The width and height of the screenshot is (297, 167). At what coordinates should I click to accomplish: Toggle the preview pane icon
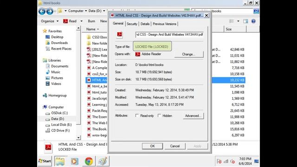[245, 21]
